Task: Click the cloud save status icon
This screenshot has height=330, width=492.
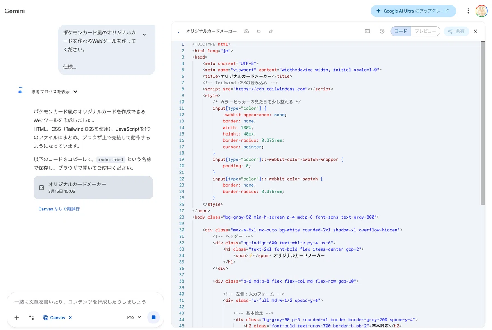Action: click(x=246, y=31)
